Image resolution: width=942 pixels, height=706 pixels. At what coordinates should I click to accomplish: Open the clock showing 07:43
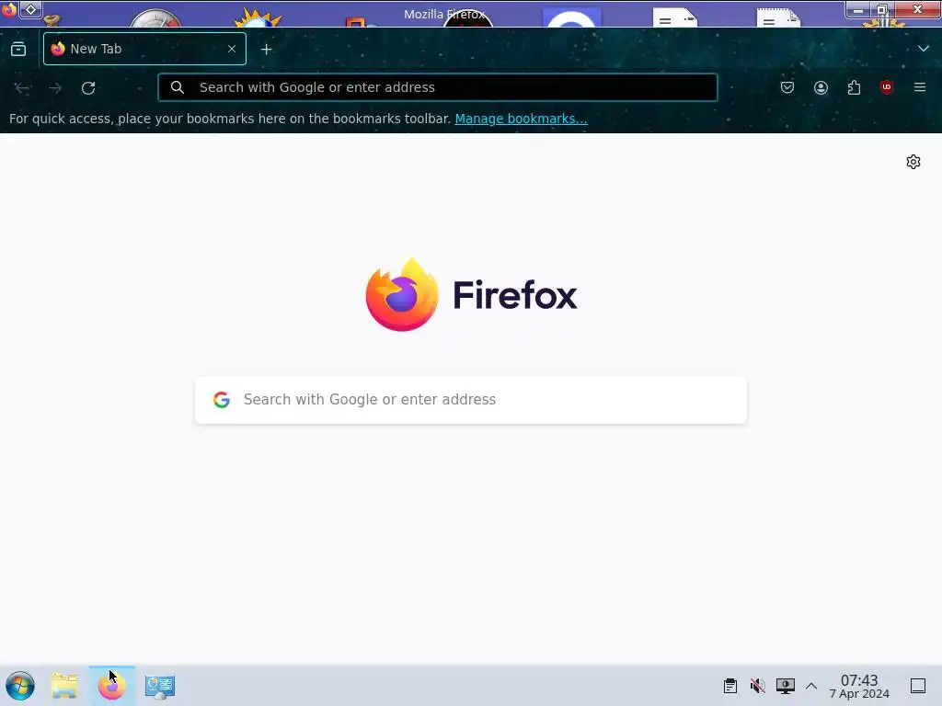tap(859, 686)
